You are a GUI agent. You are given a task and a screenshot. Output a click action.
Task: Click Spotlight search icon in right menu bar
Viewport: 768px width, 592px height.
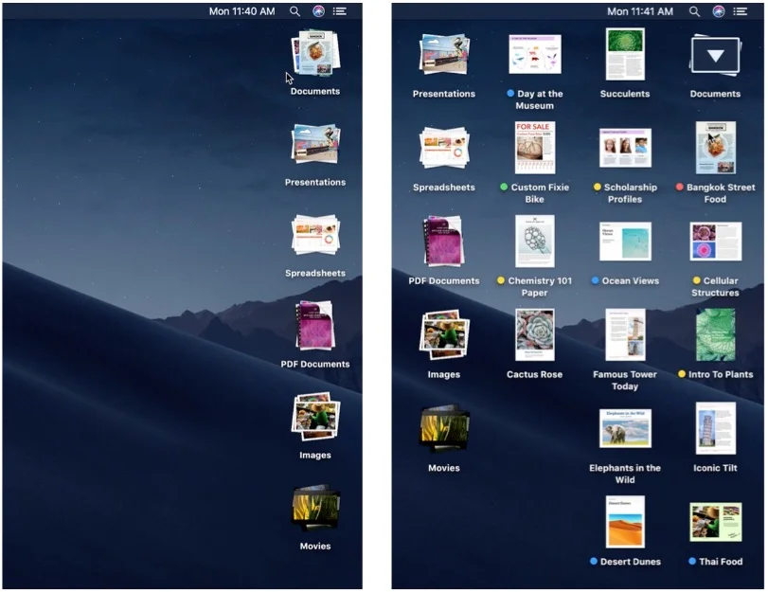(x=694, y=11)
